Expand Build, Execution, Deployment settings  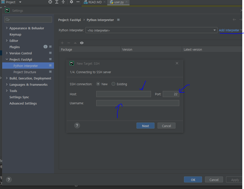click(x=7, y=78)
